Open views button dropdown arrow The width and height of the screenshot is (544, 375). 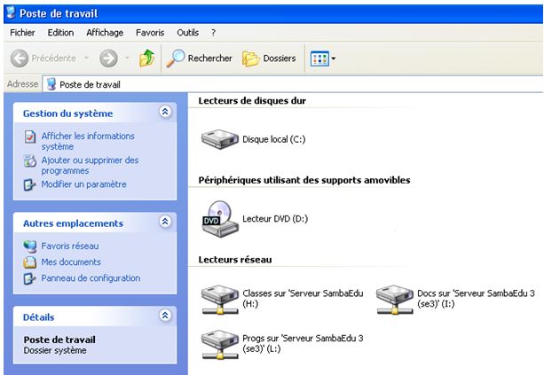coord(334,59)
